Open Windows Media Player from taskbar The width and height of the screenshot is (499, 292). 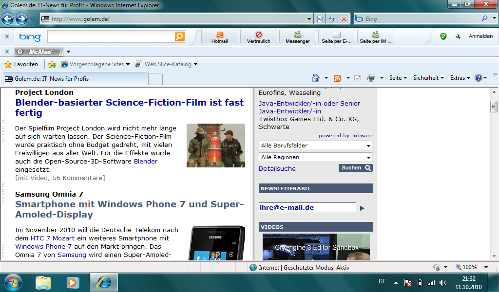[x=73, y=282]
